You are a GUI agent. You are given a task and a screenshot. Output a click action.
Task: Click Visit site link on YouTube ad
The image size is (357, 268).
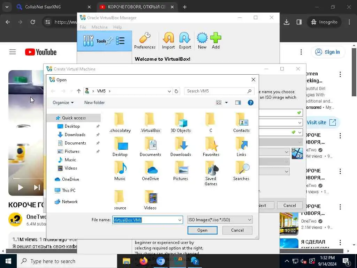click(x=321, y=122)
